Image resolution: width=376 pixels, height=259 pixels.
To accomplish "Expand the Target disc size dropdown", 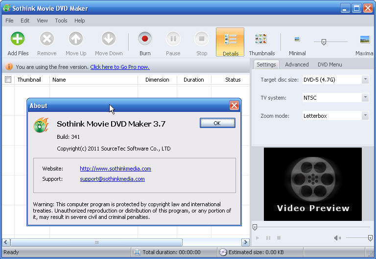I will point(365,80).
